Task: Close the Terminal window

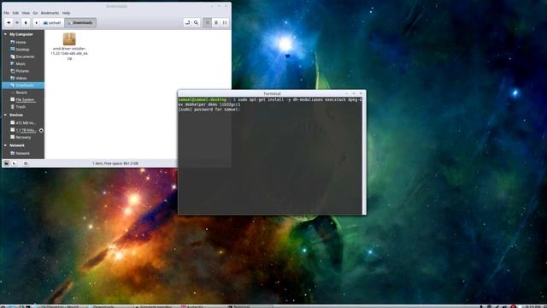Action: tap(361, 93)
